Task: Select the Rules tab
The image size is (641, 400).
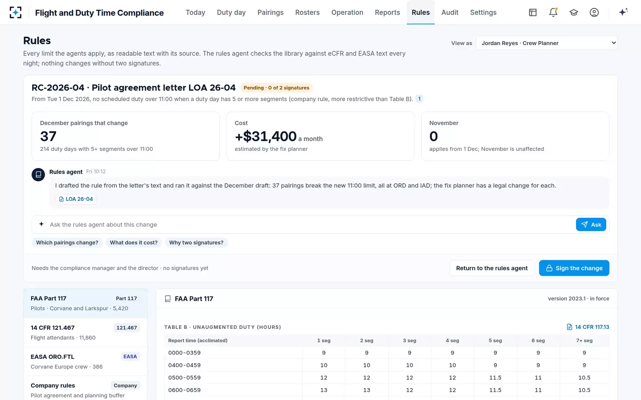Action: coord(421,12)
